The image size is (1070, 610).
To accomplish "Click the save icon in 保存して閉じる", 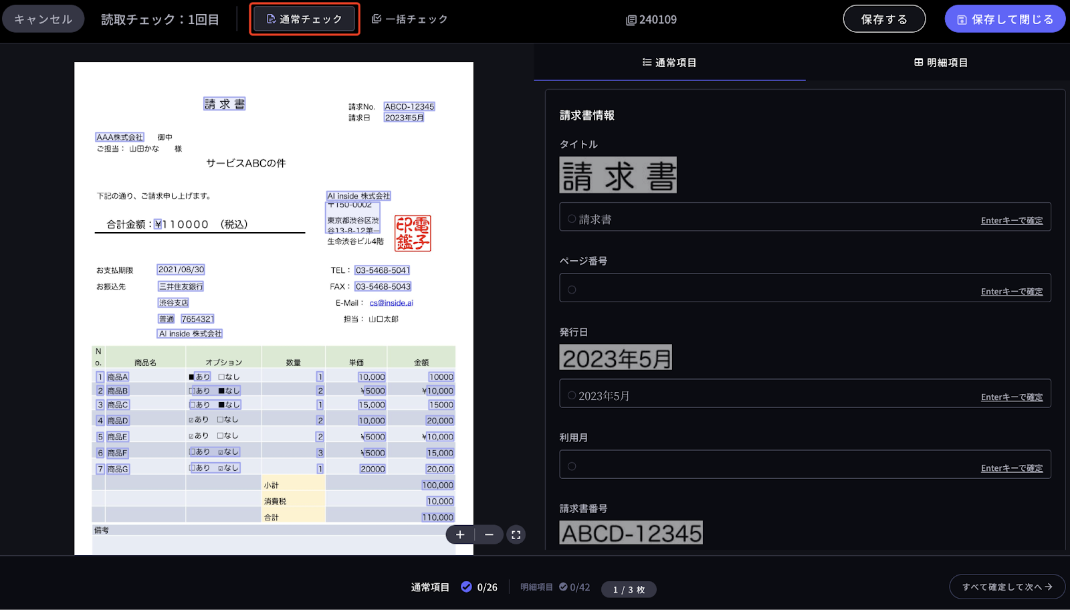I will (962, 19).
